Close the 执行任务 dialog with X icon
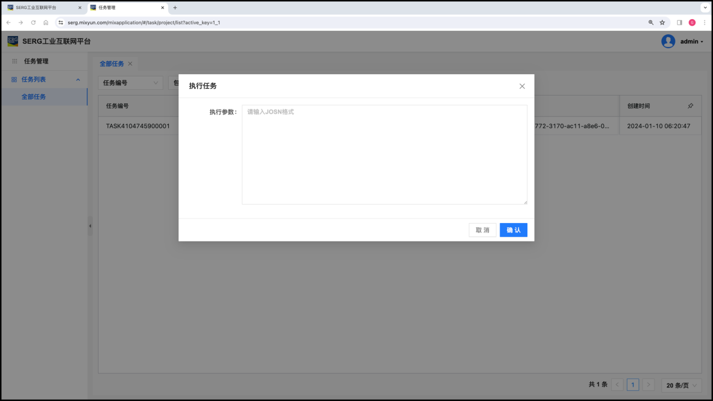 coord(522,86)
